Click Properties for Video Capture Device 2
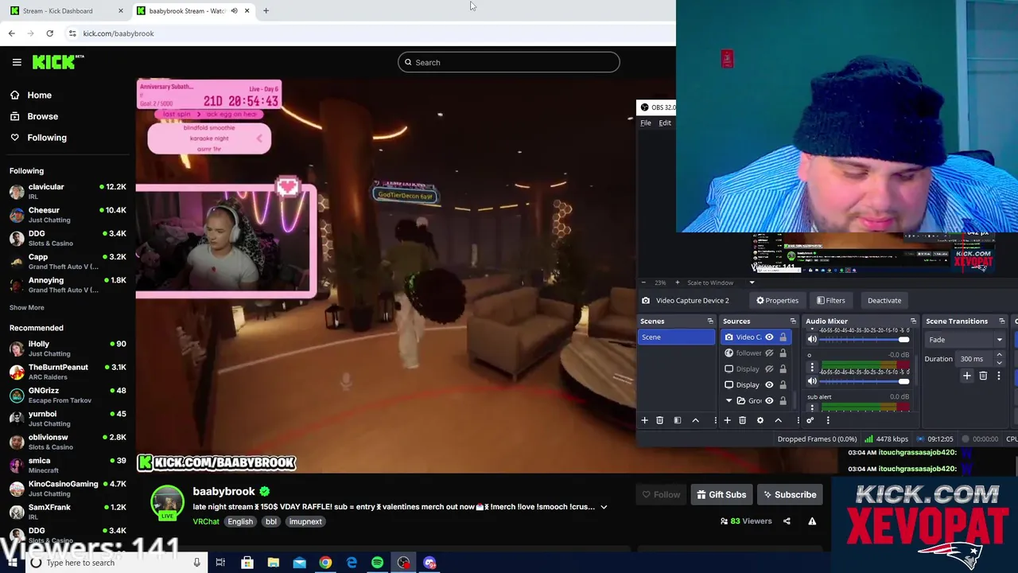This screenshot has width=1018, height=573. 777,301
